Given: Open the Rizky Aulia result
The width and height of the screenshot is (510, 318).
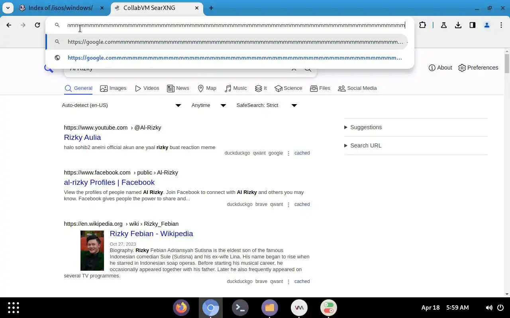Looking at the screenshot, I should [82, 138].
